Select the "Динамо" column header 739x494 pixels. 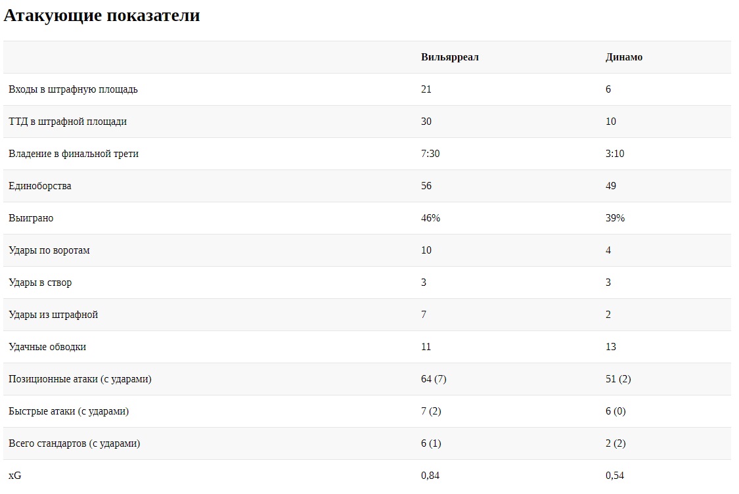pyautogui.click(x=623, y=57)
